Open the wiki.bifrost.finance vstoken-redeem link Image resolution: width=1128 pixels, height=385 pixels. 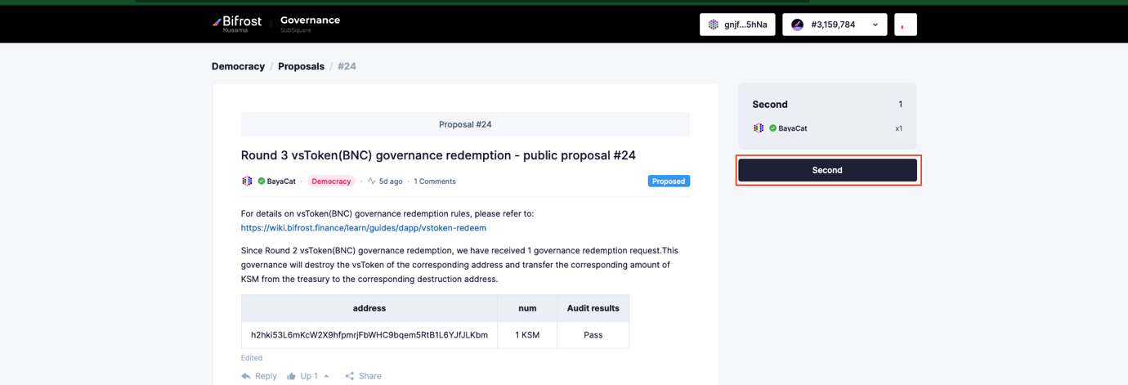[x=364, y=228]
